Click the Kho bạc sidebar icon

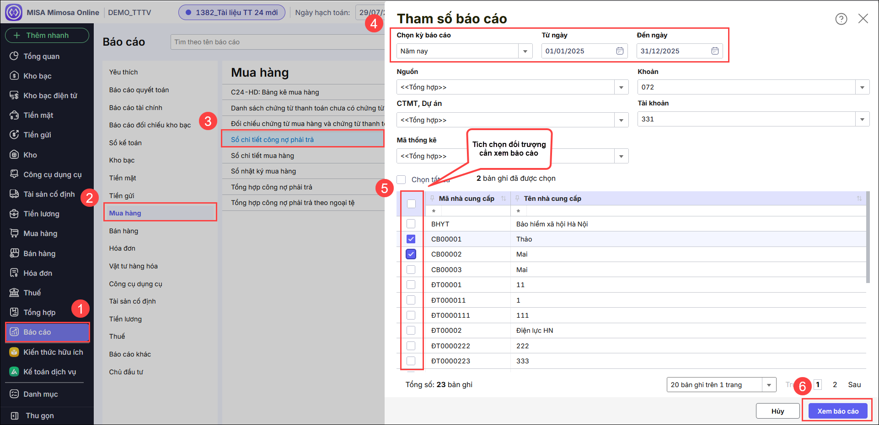click(14, 76)
